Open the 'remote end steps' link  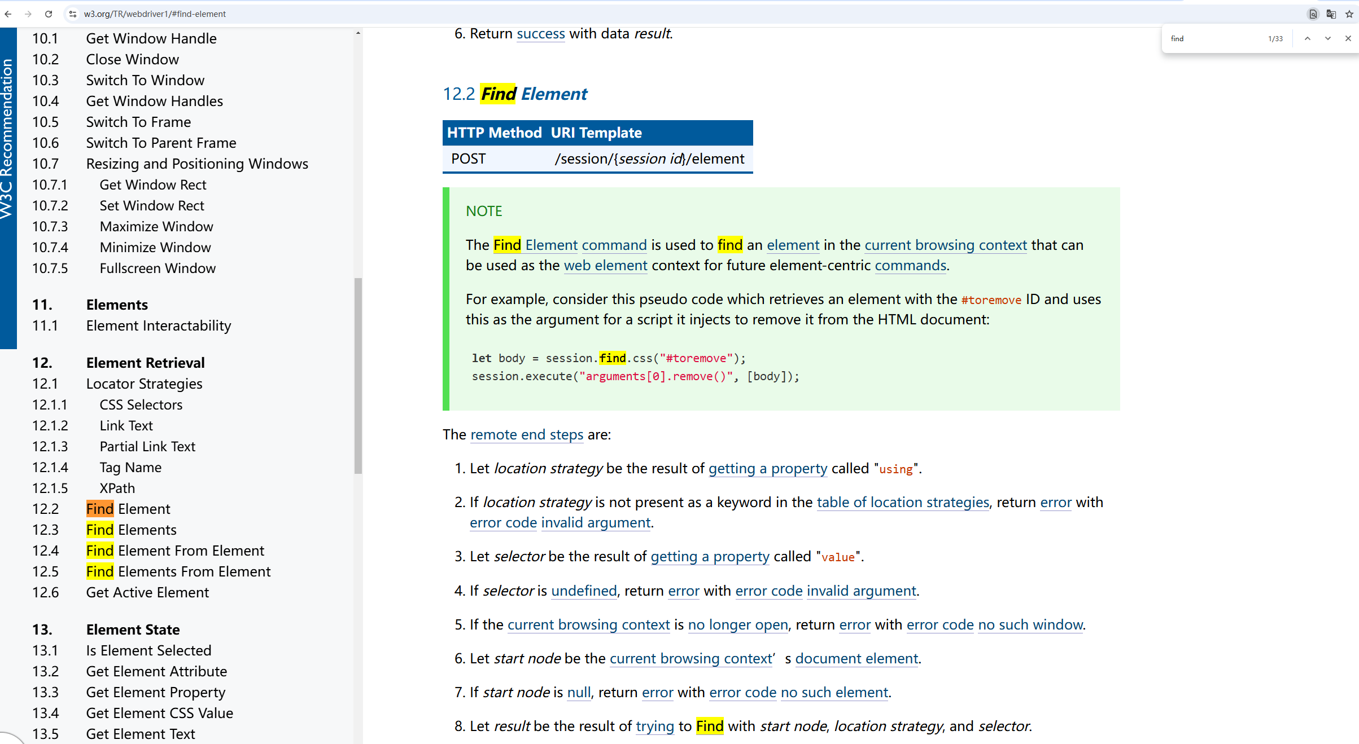[526, 434]
